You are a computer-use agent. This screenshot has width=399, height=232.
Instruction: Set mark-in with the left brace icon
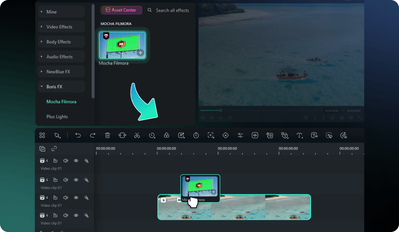tap(315, 118)
